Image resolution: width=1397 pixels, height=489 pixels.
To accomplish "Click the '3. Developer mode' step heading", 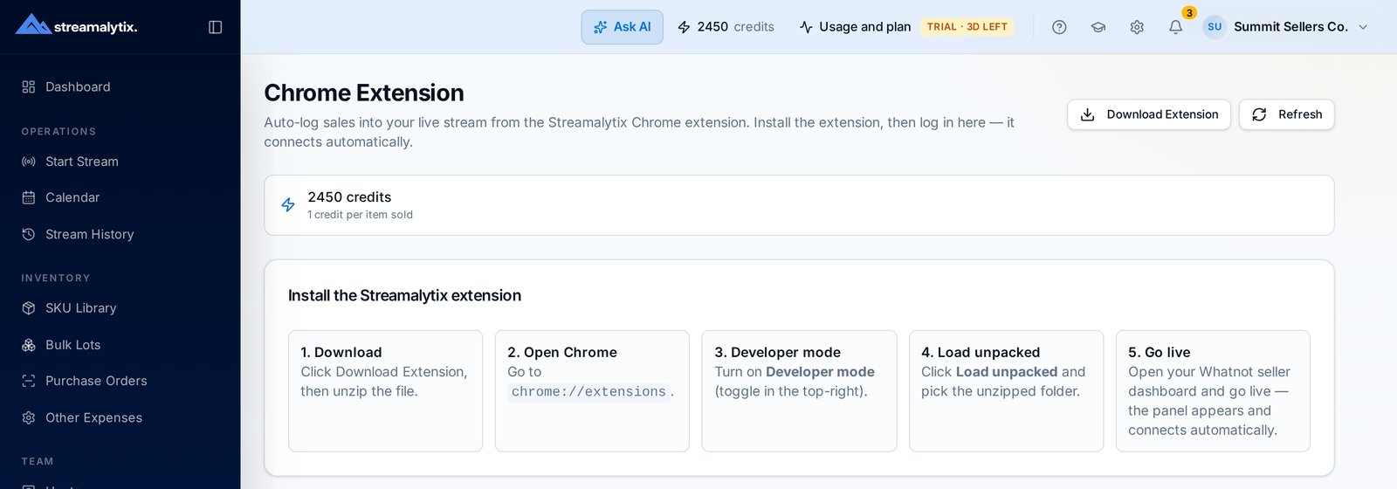I will (x=777, y=353).
